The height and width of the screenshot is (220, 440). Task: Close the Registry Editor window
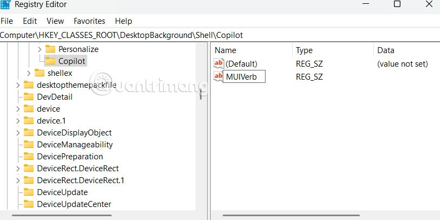429,4
